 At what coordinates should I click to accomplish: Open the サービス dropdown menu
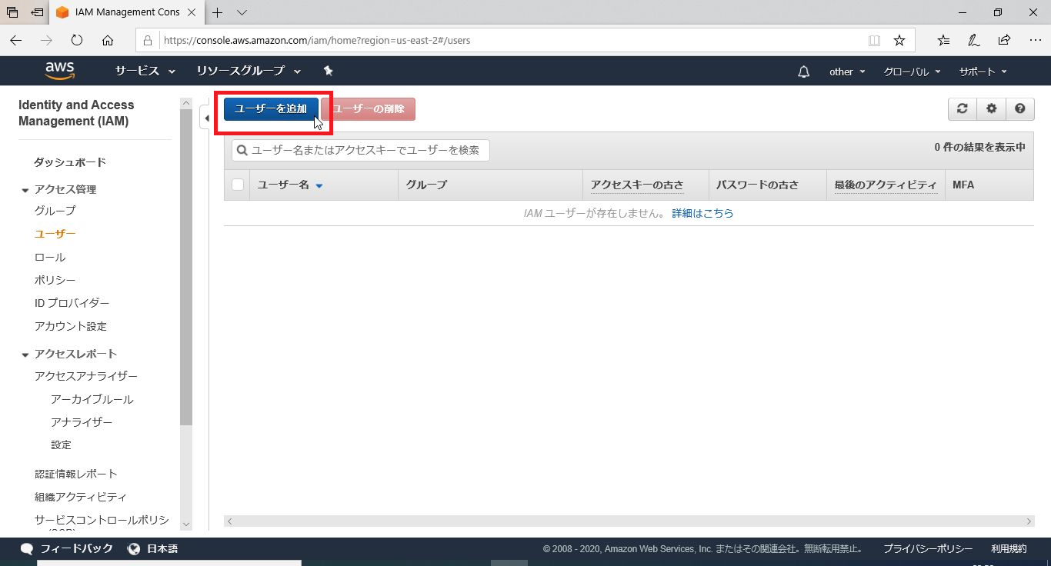click(145, 71)
